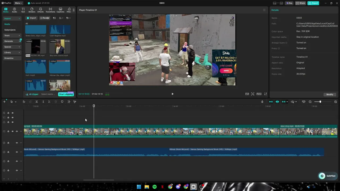
Task: Fit the timeline to window
Action: tap(304, 102)
